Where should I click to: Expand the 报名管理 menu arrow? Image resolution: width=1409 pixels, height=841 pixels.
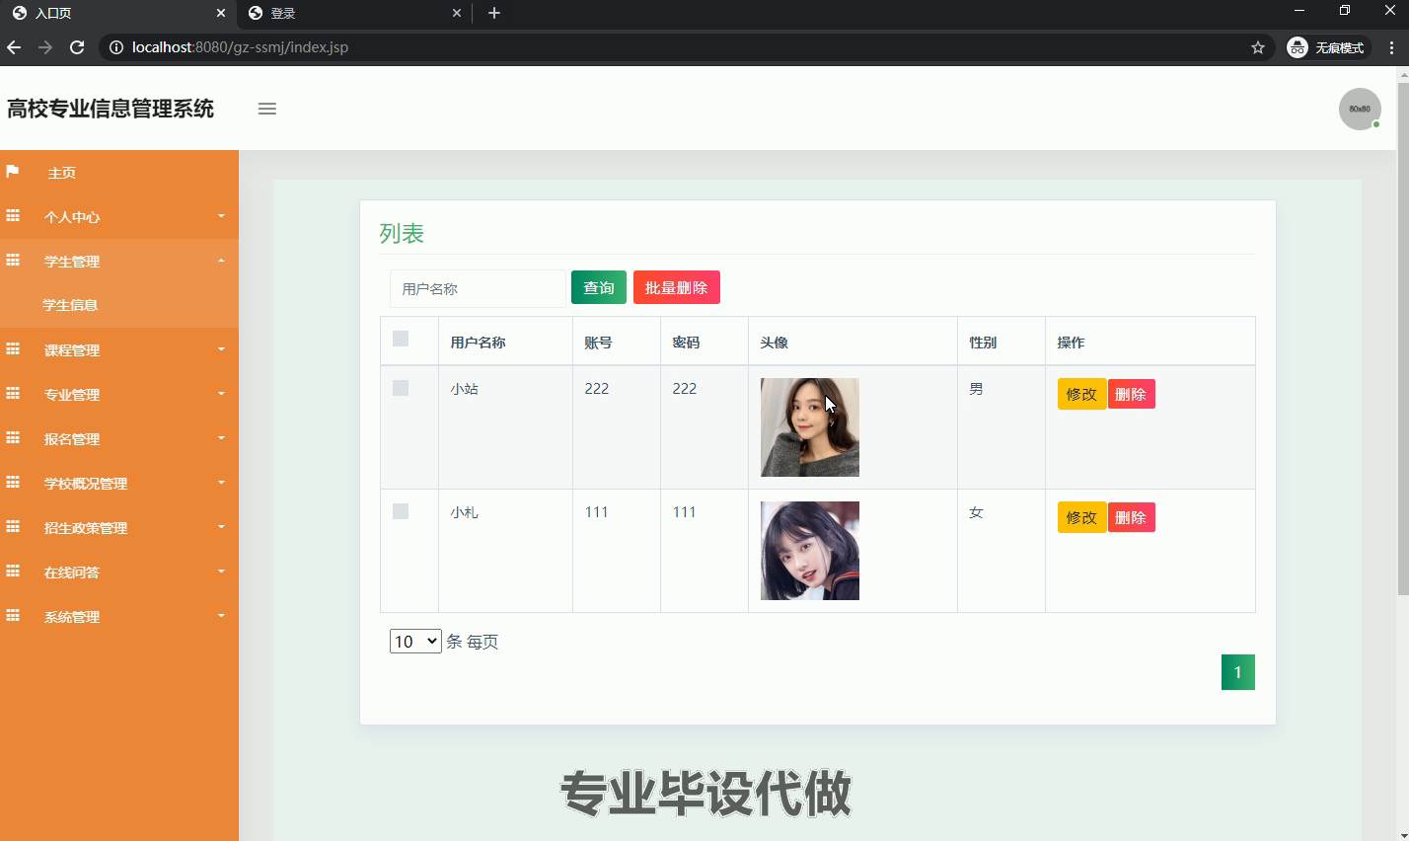[221, 437]
